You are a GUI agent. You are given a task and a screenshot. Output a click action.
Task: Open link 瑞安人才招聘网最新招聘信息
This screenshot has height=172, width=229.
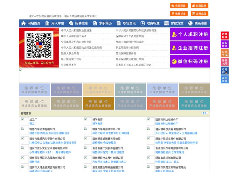[45, 16]
